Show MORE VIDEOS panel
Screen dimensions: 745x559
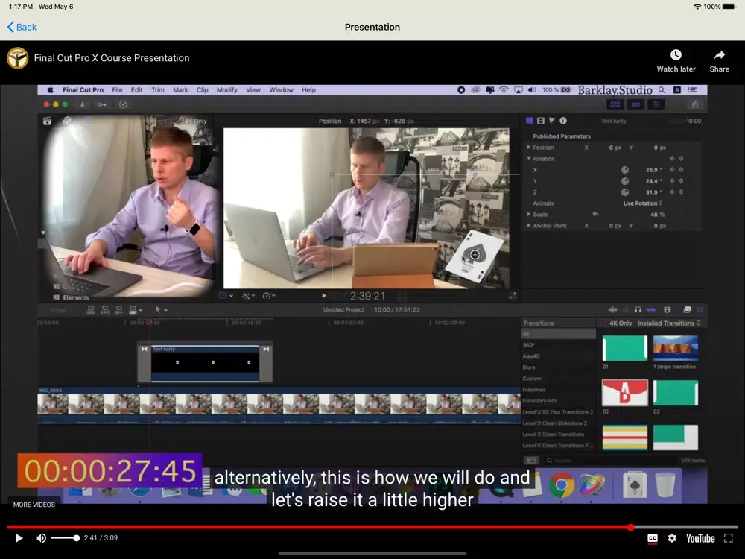[34, 505]
